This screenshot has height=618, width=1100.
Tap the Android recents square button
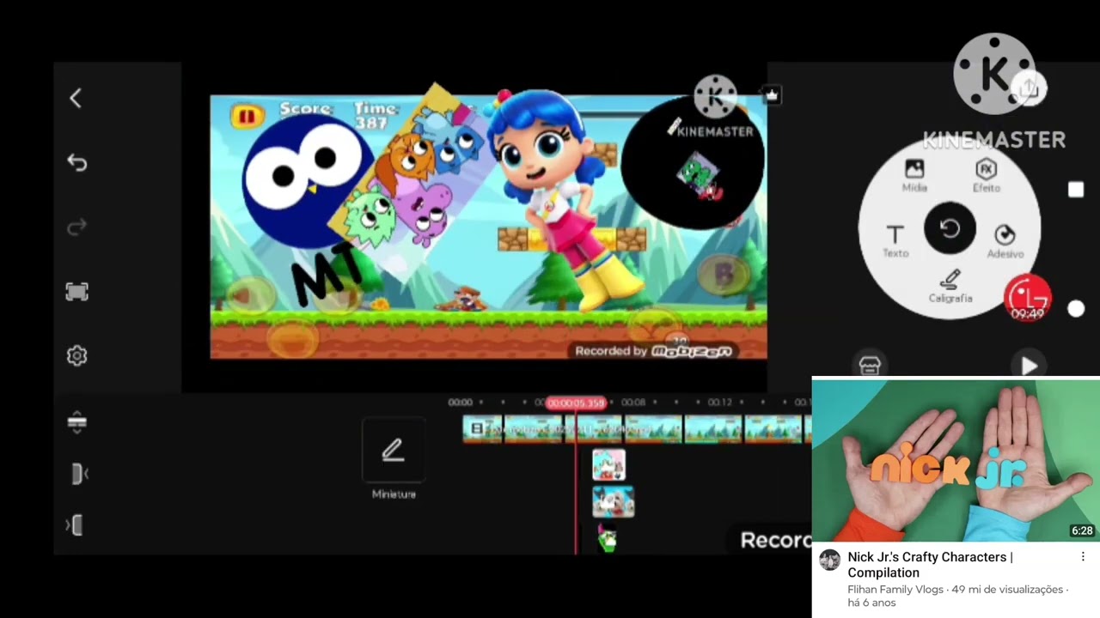1076,190
